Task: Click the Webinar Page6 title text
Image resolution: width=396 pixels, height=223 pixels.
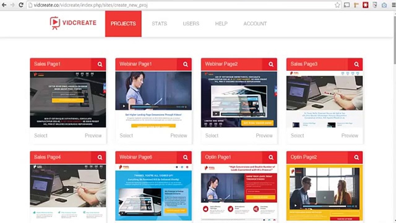Action: pos(136,157)
